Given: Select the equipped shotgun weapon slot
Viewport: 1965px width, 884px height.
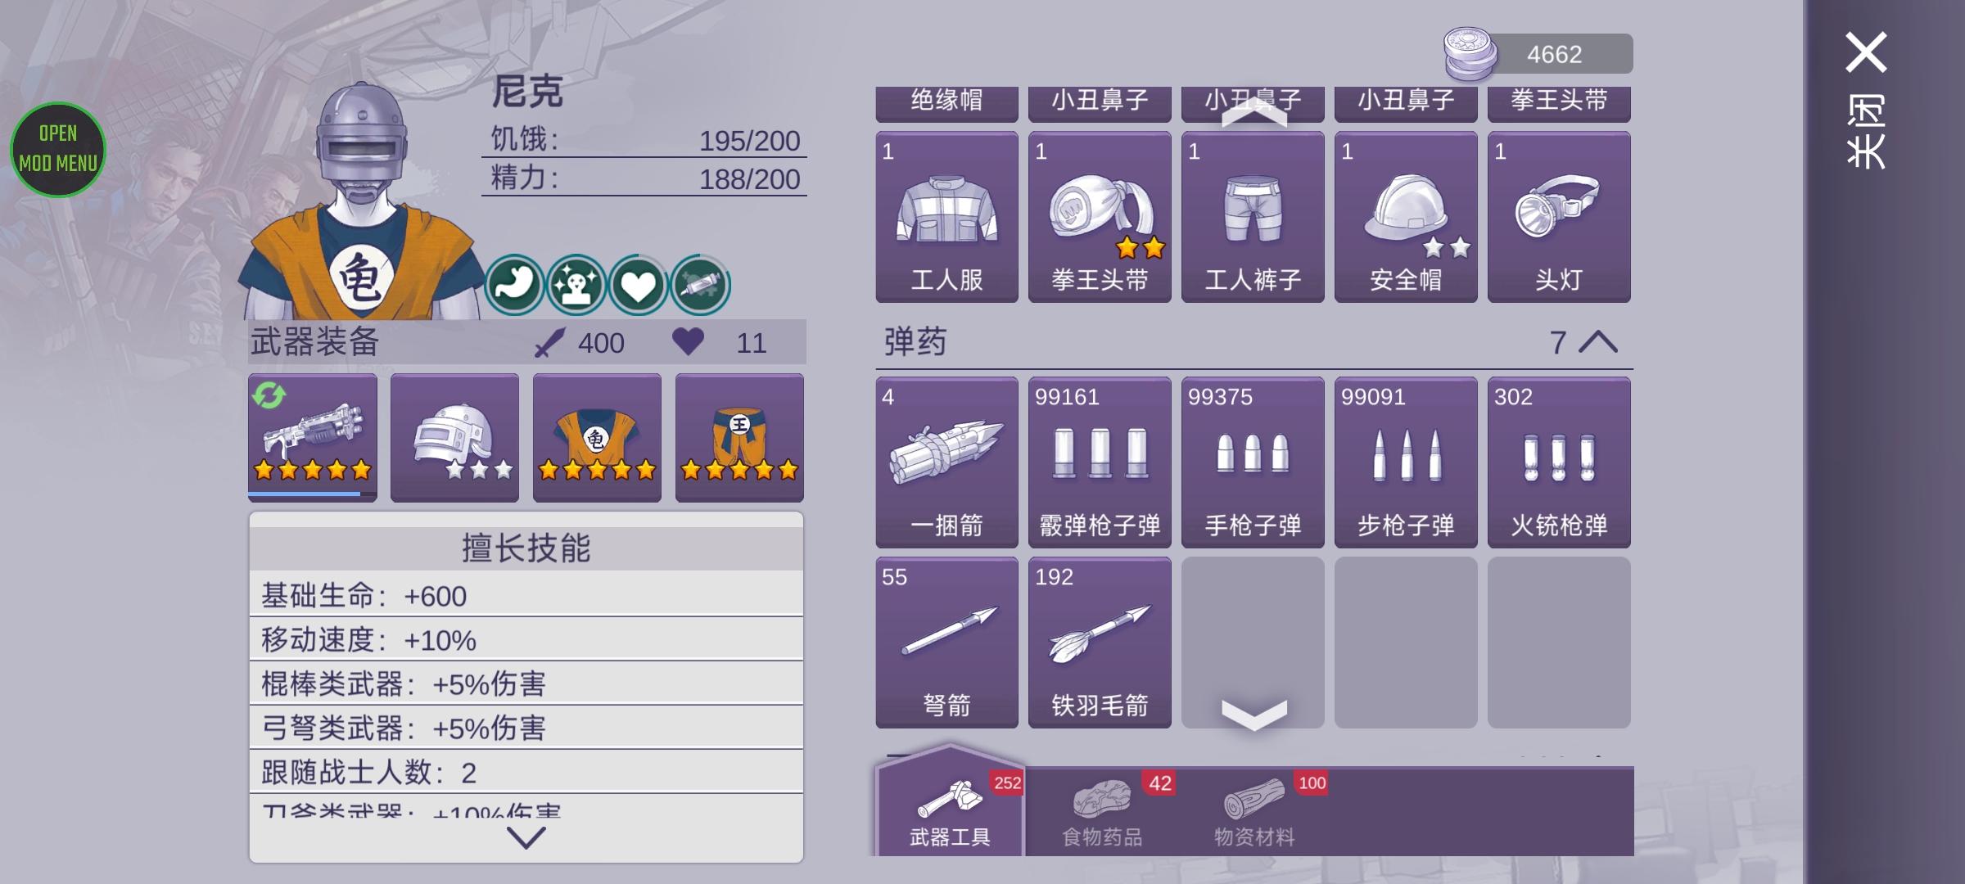Looking at the screenshot, I should click(x=313, y=437).
